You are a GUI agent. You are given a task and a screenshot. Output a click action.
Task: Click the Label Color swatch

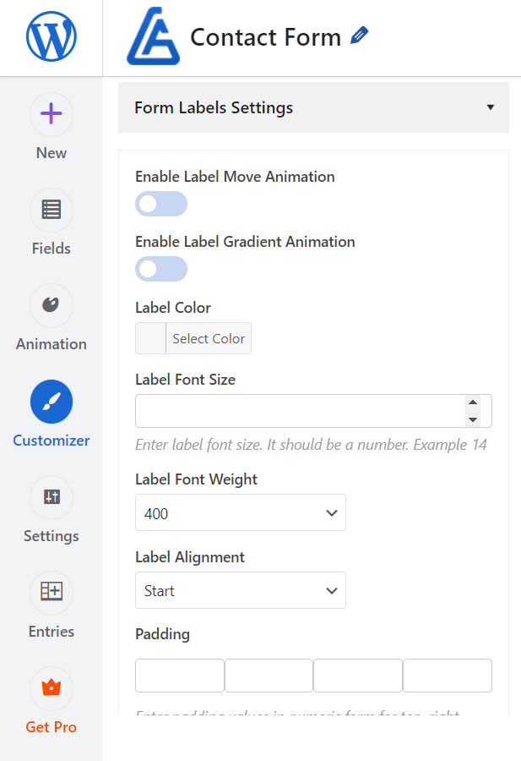(x=150, y=338)
